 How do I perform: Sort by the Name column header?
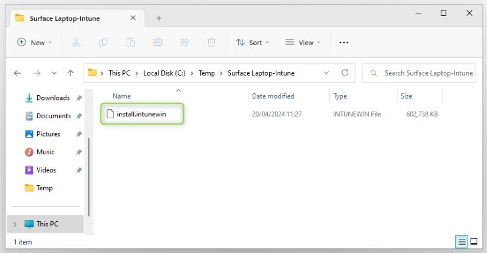(x=121, y=96)
